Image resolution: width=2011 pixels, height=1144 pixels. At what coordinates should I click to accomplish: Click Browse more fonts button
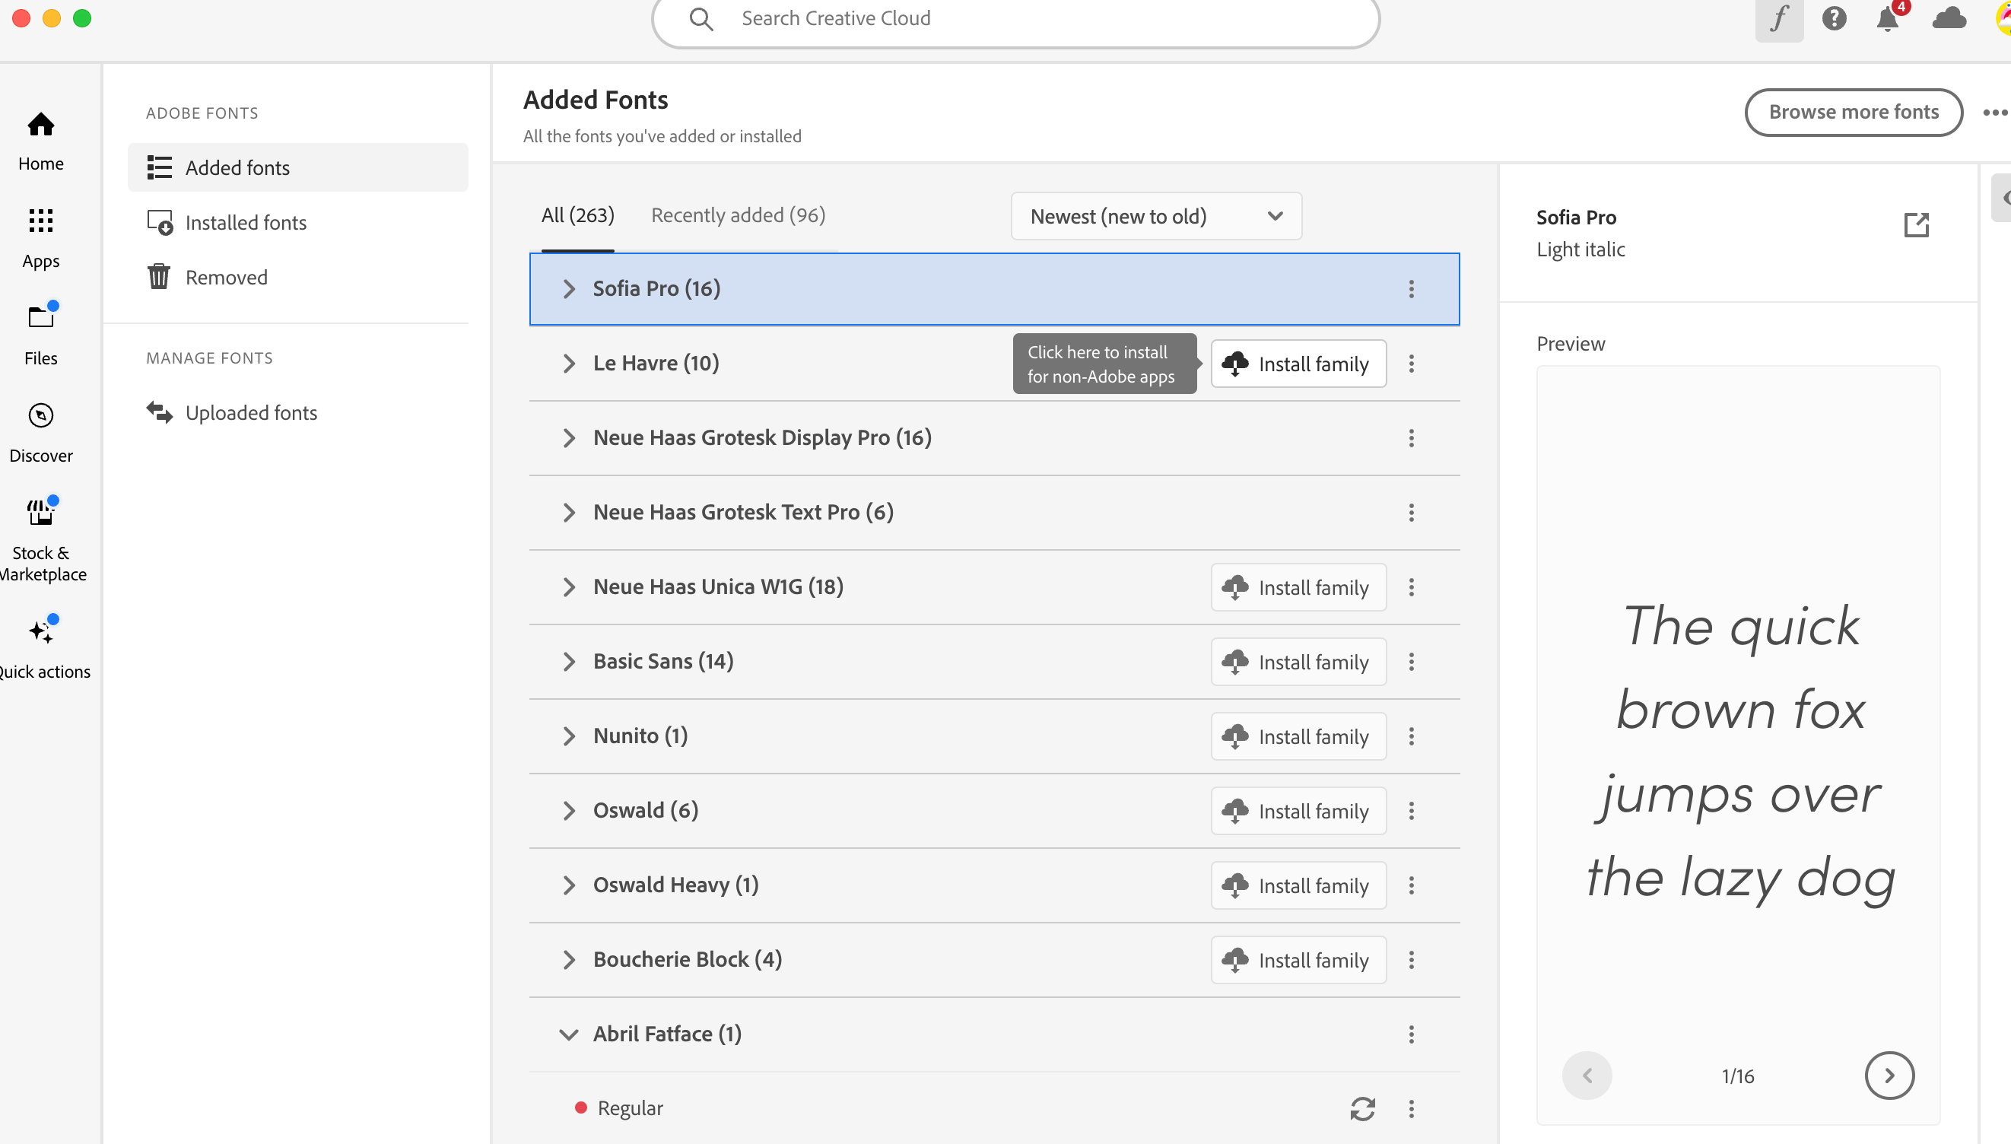tap(1853, 113)
